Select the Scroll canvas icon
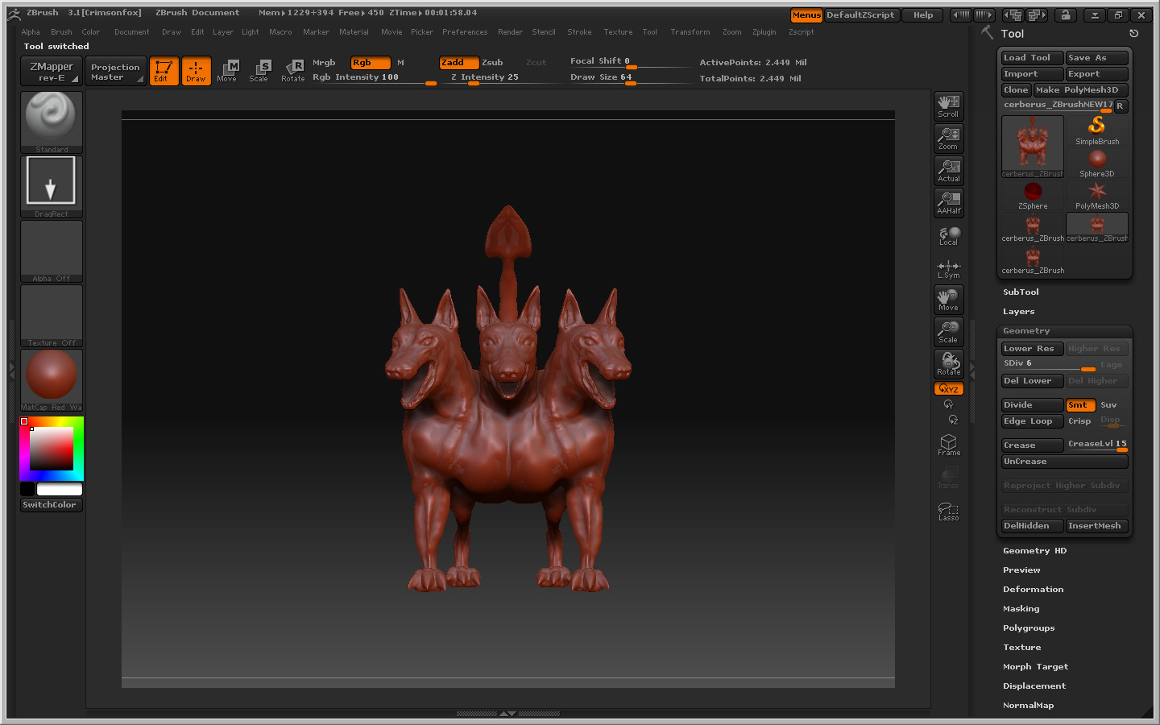Image resolution: width=1160 pixels, height=725 pixels. pos(948,106)
